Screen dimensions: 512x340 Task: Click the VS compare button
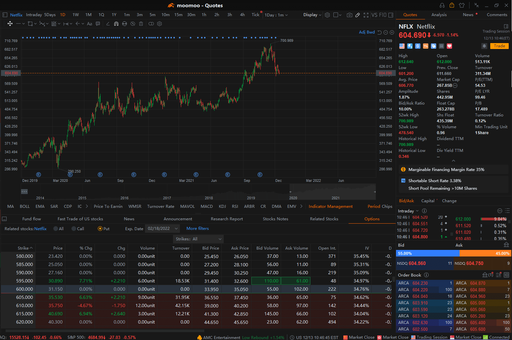pos(374,15)
